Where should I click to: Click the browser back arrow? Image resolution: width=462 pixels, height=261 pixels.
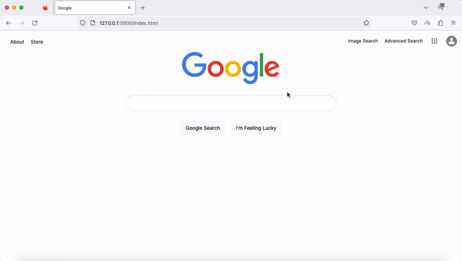pyautogui.click(x=8, y=23)
